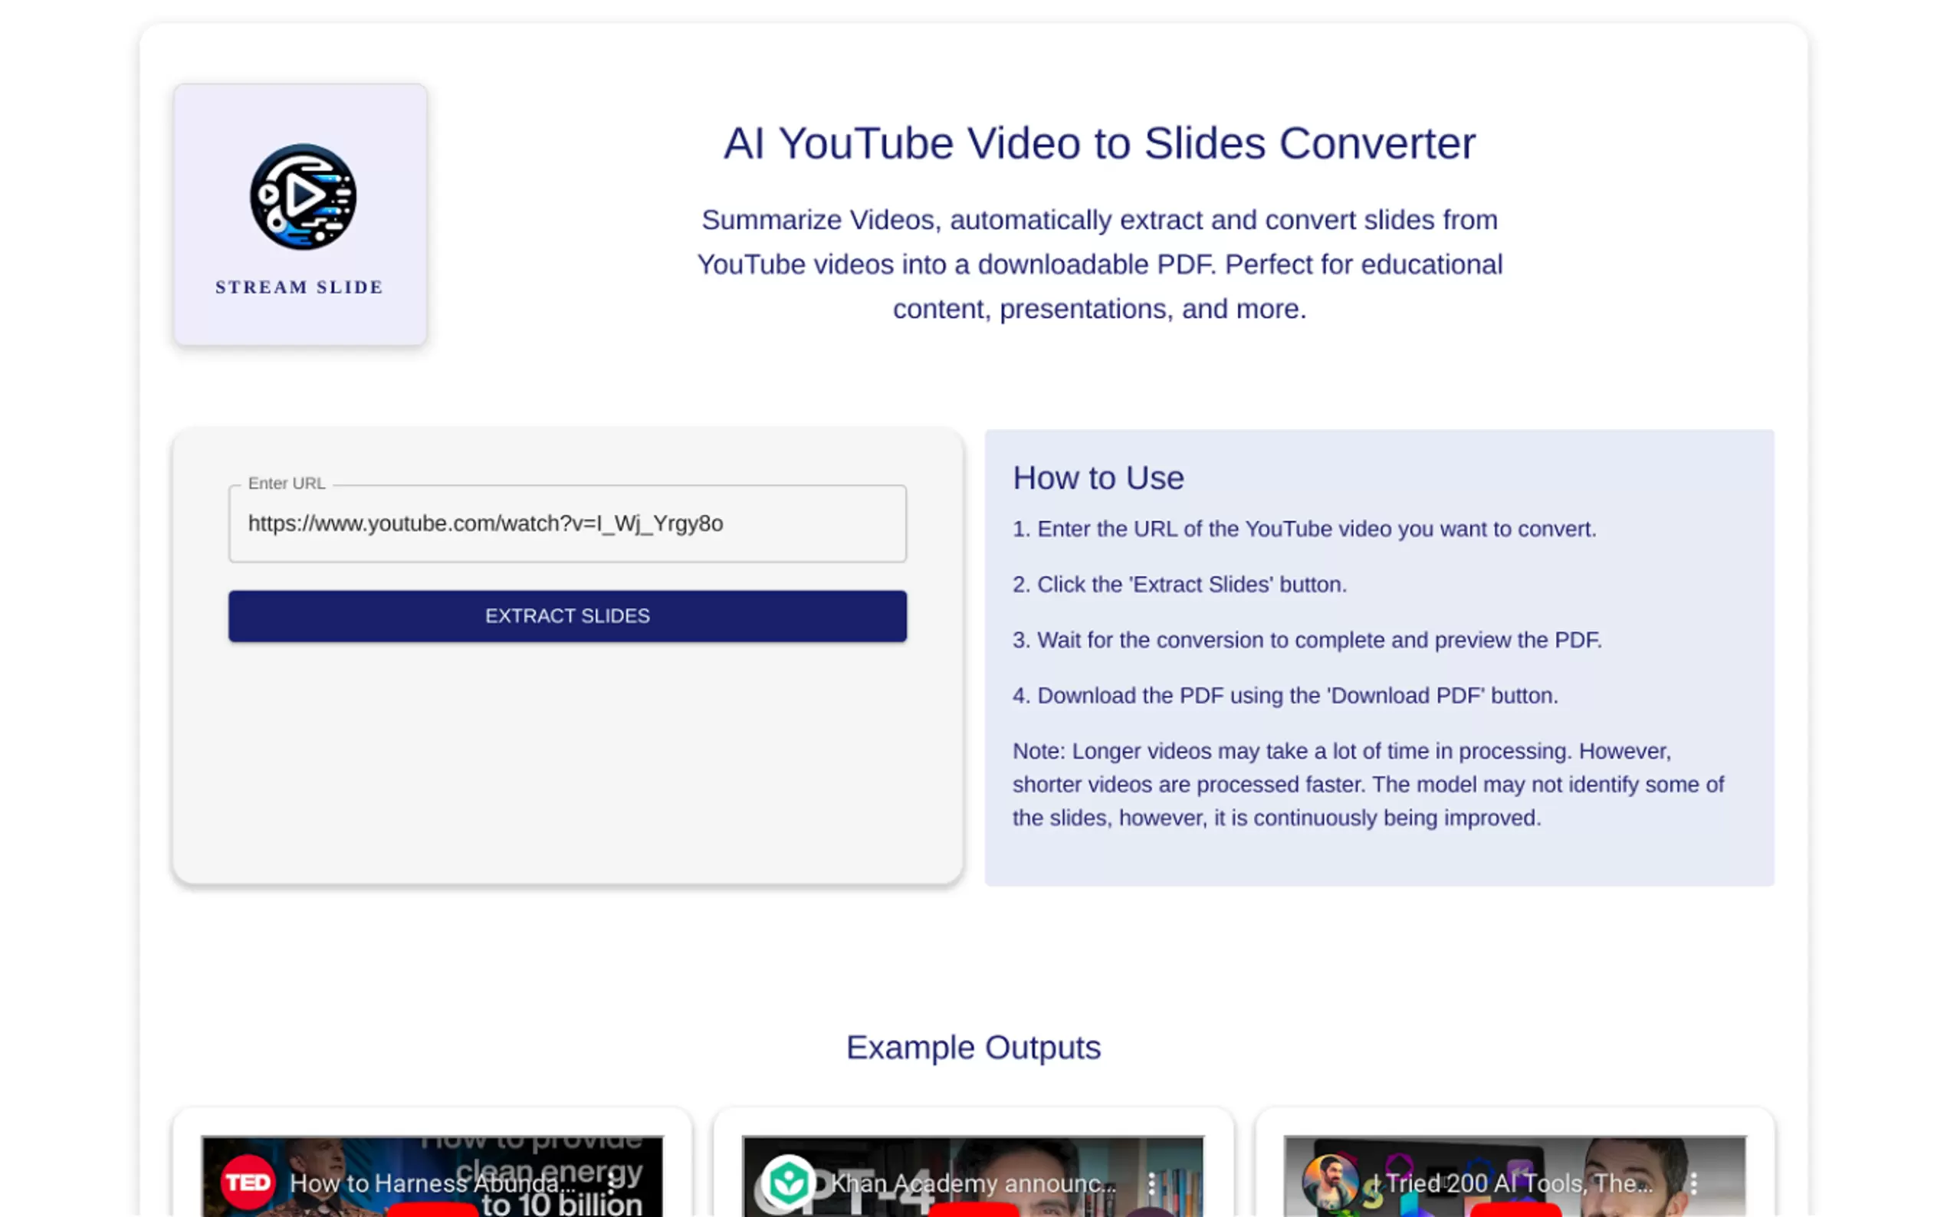Click the Enter URL input field

coord(567,523)
